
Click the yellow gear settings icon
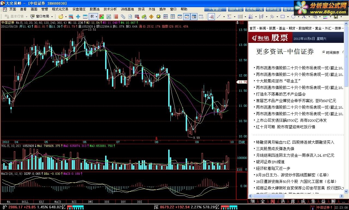(158, 16)
